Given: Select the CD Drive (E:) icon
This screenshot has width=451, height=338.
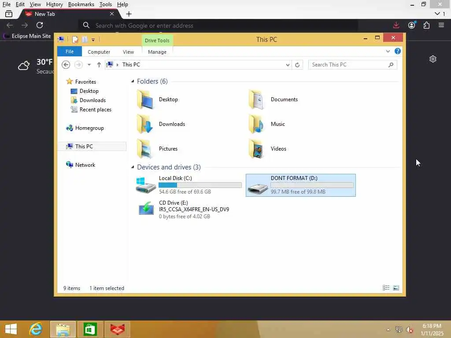Looking at the screenshot, I should tap(146, 209).
